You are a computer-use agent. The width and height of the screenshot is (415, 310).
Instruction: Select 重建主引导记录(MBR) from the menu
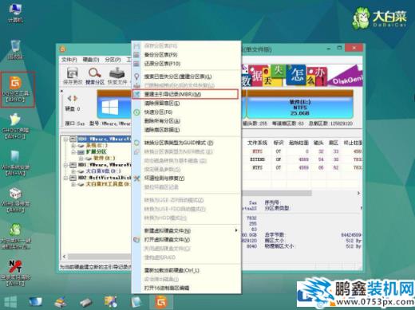point(185,94)
